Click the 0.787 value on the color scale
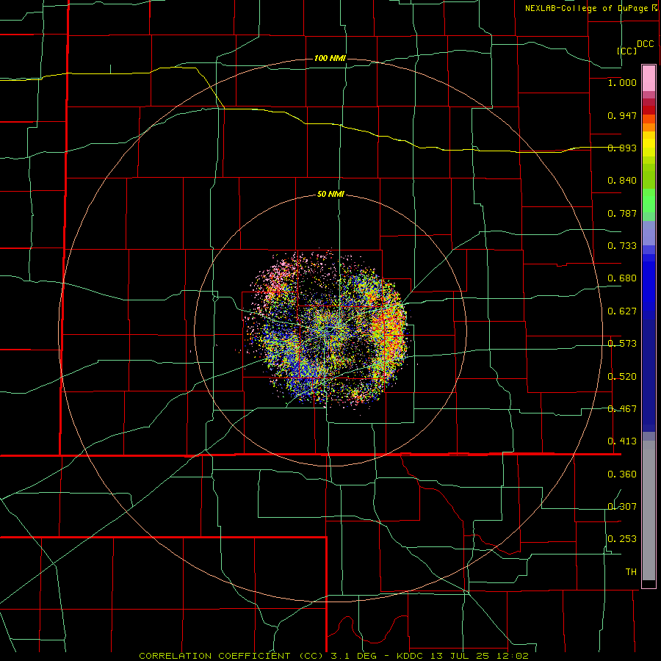Viewport: 661px width, 661px height. [x=622, y=213]
